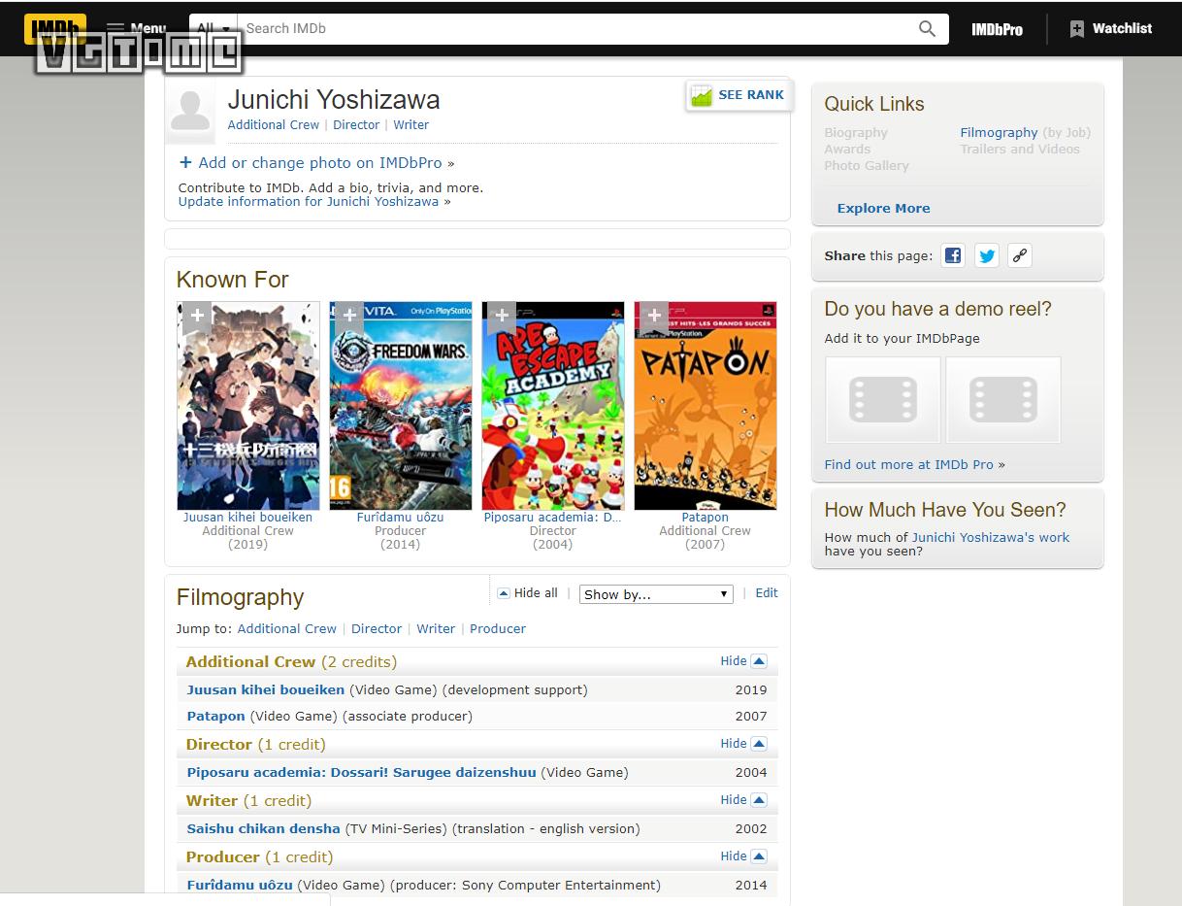The image size is (1182, 906).
Task: Share page via Twitter icon
Action: [x=987, y=255]
